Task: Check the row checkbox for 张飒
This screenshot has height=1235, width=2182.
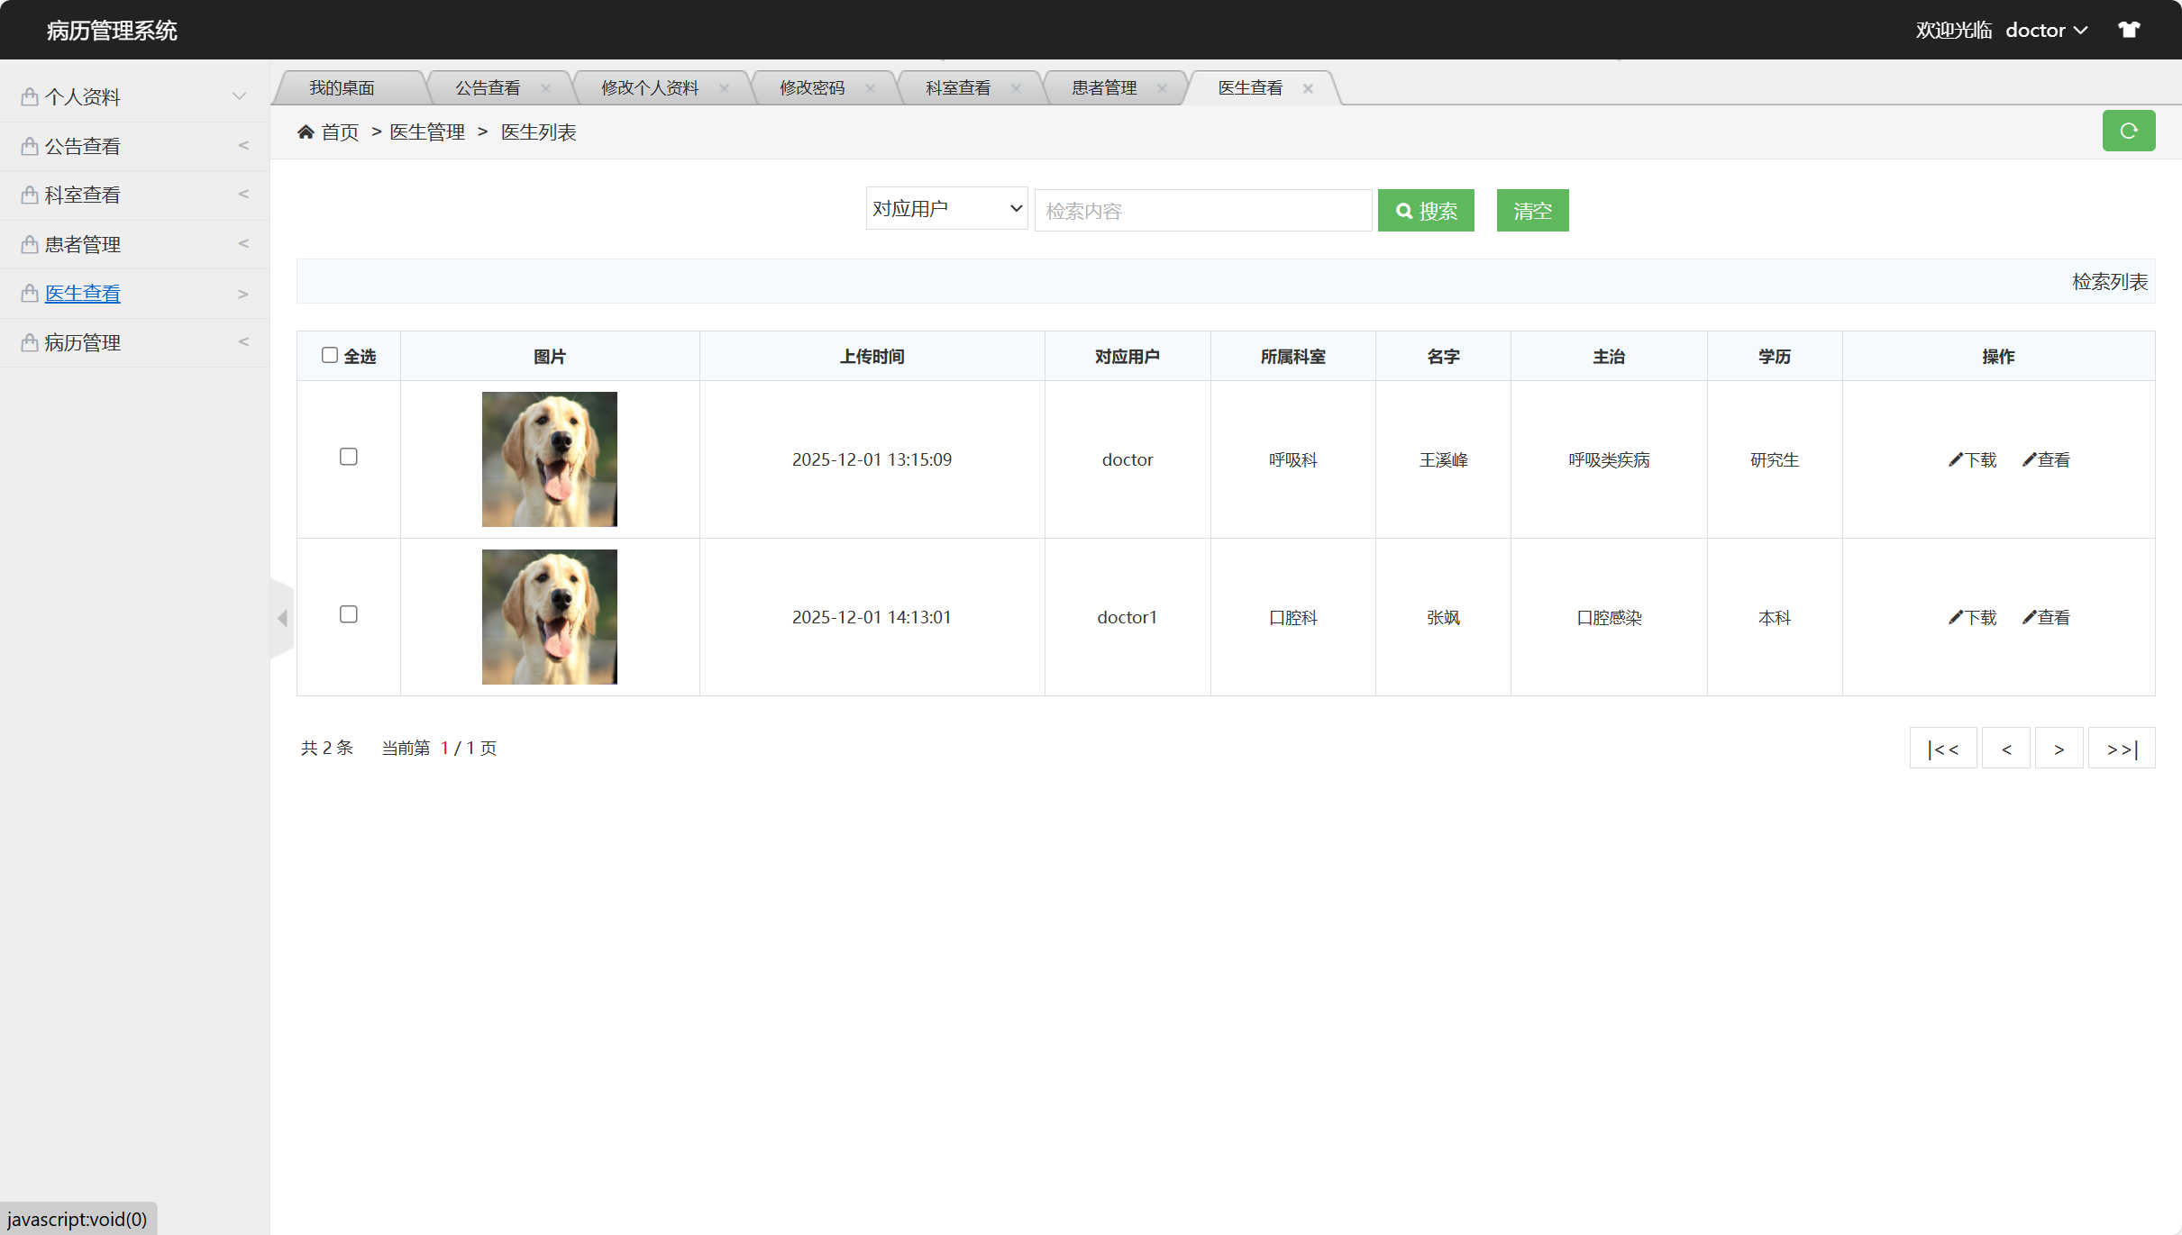Action: click(x=349, y=614)
